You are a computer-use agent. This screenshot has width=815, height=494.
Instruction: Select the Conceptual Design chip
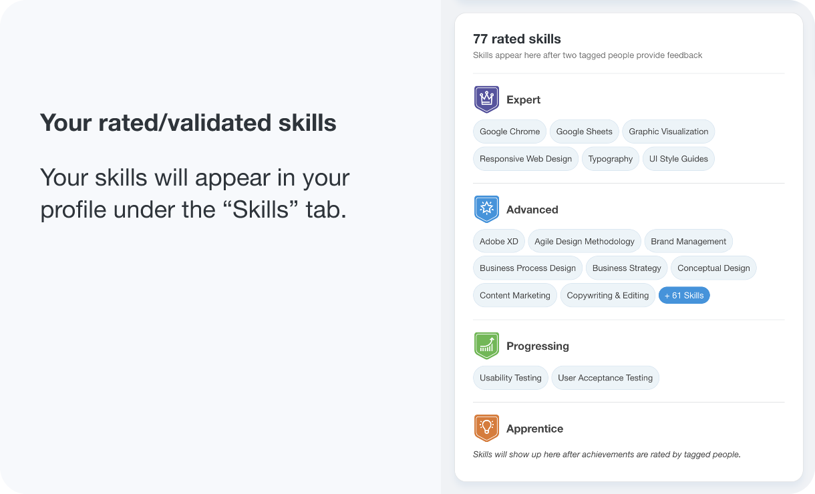[713, 268]
